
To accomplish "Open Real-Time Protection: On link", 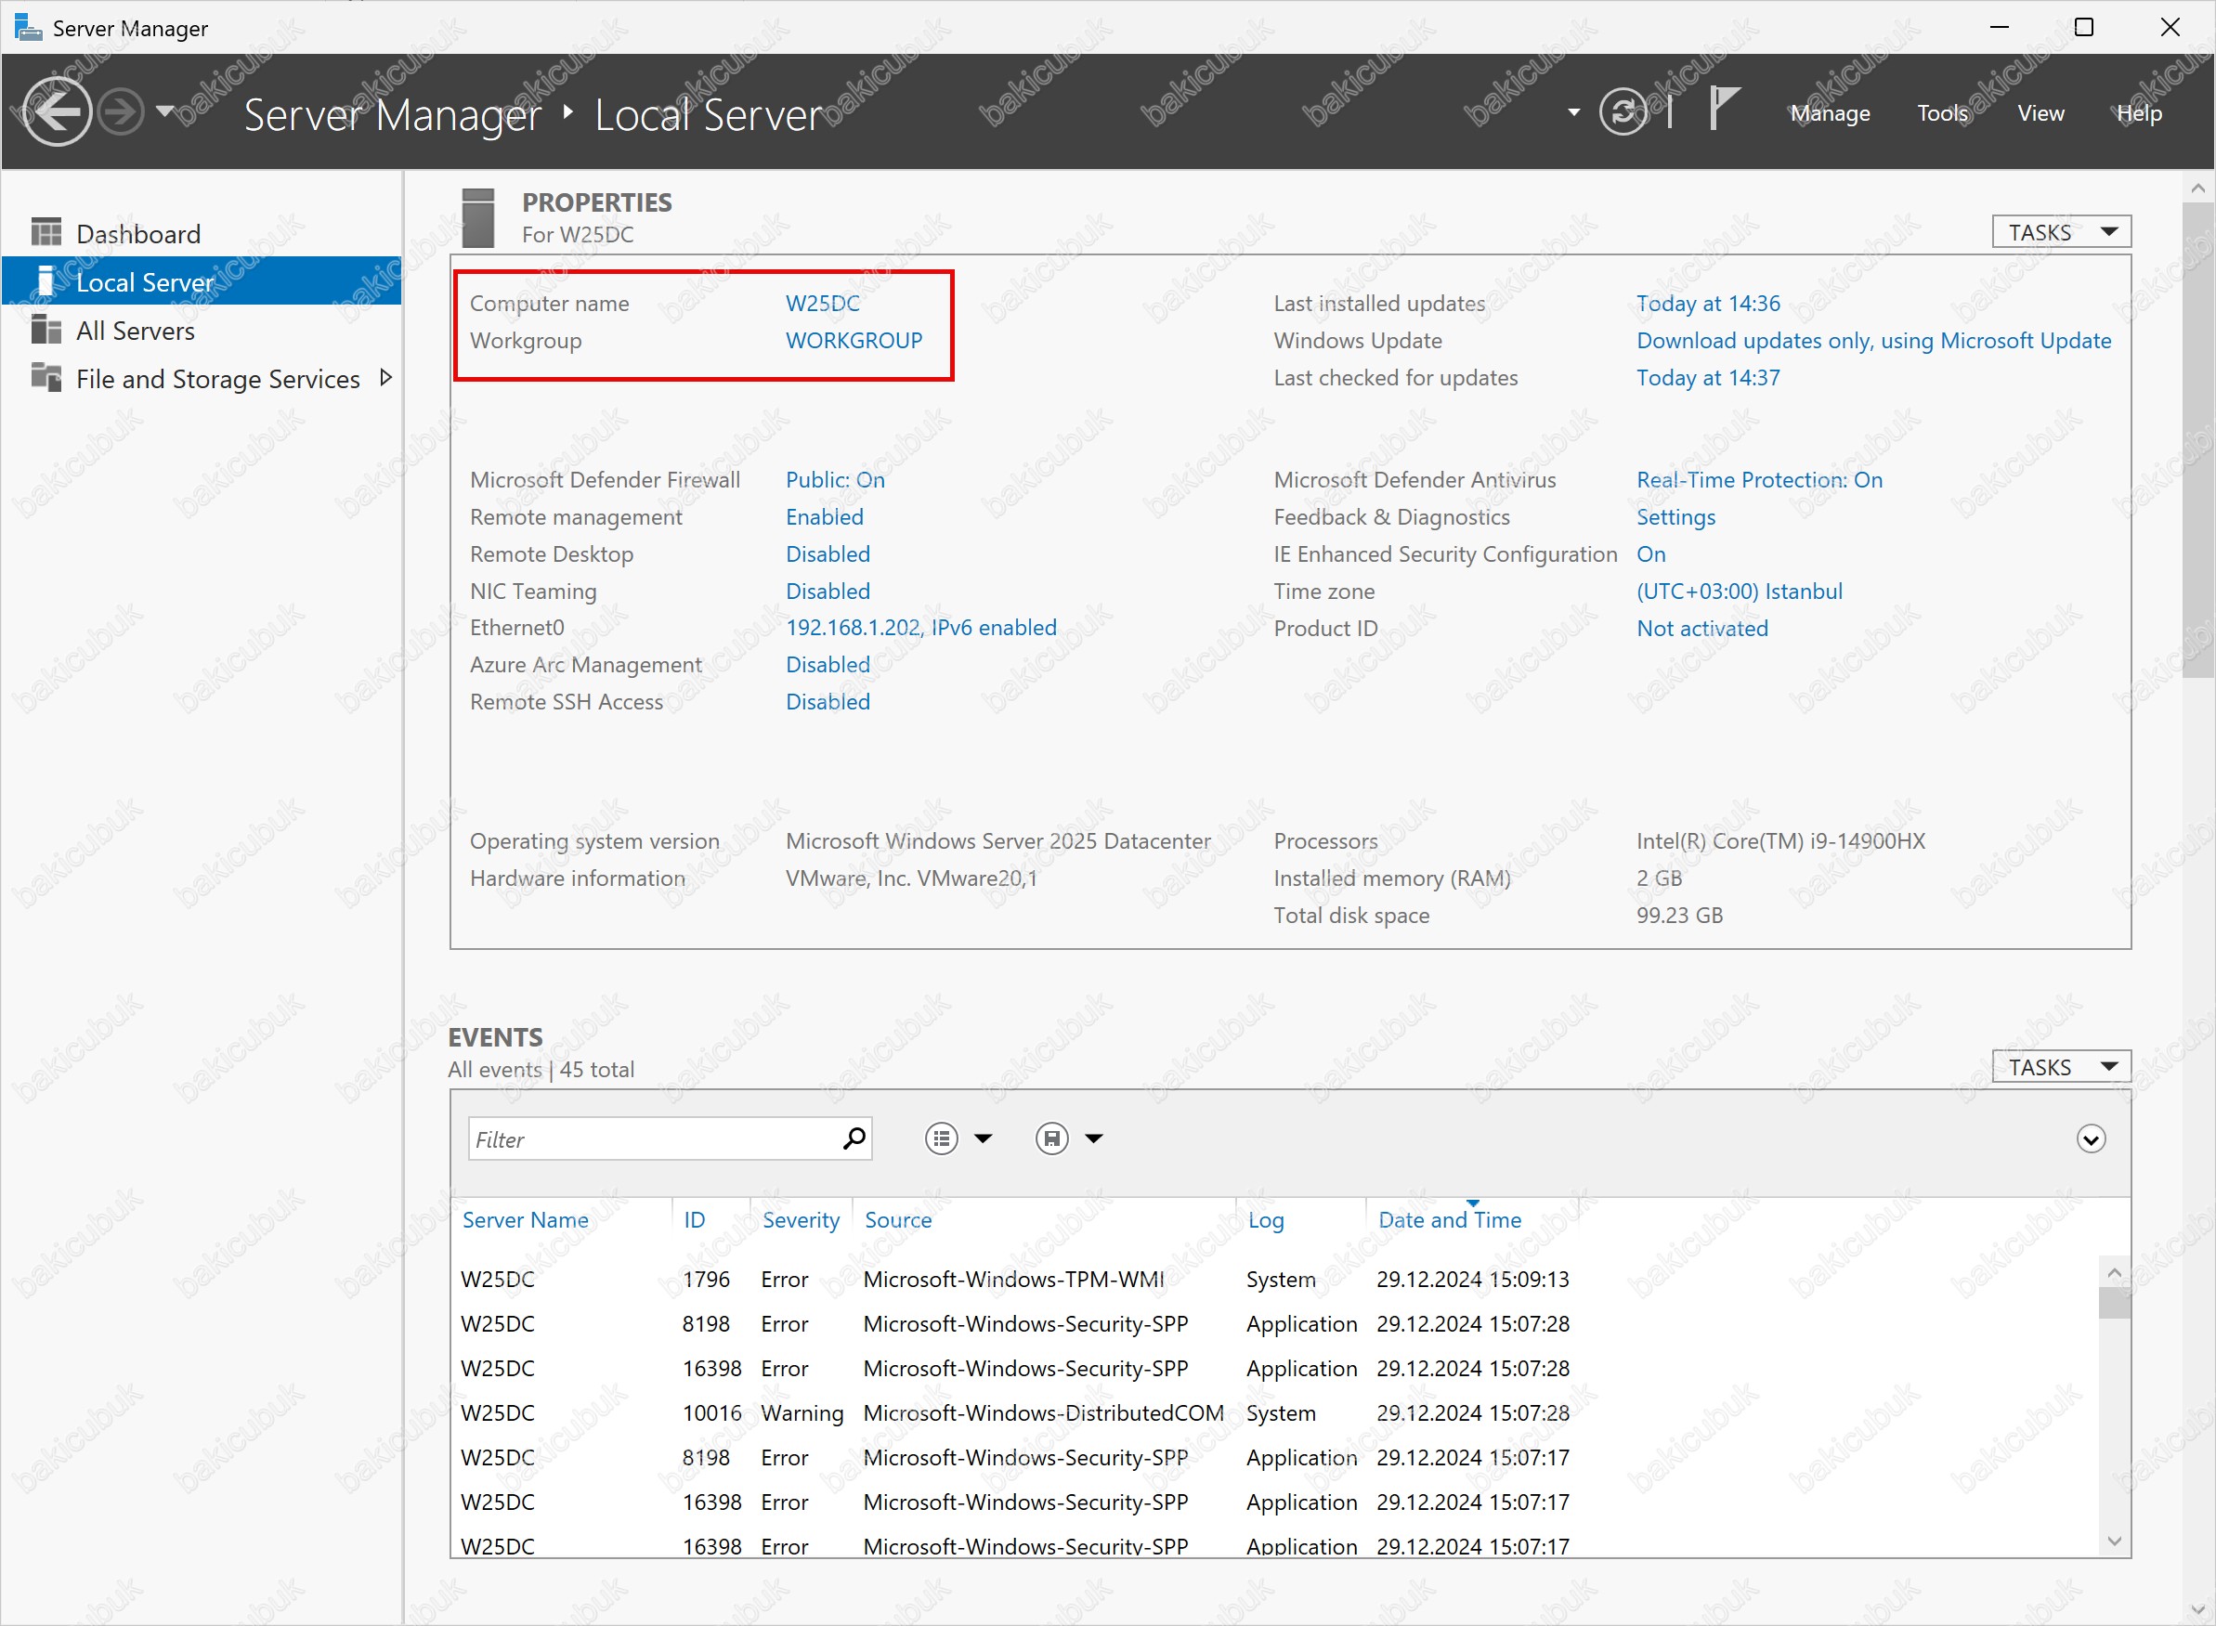I will tap(1759, 480).
